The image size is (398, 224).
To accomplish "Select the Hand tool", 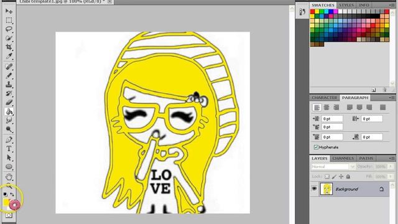I will pos(9,177).
